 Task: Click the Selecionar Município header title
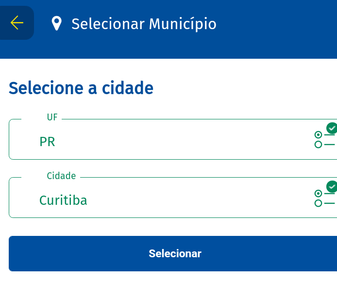tap(144, 24)
